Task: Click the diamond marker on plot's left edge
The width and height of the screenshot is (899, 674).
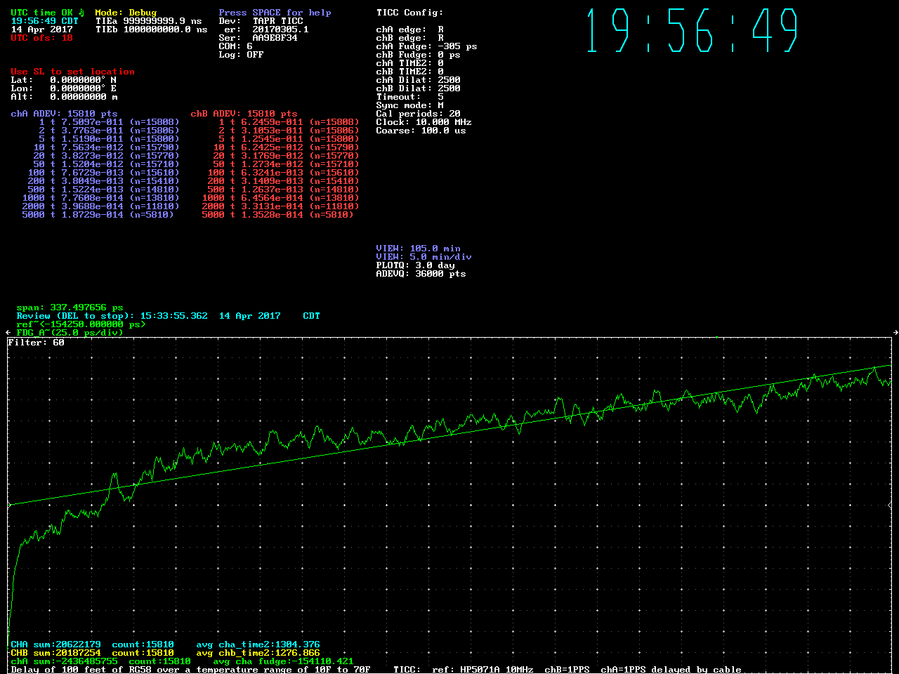Action: coord(9,505)
